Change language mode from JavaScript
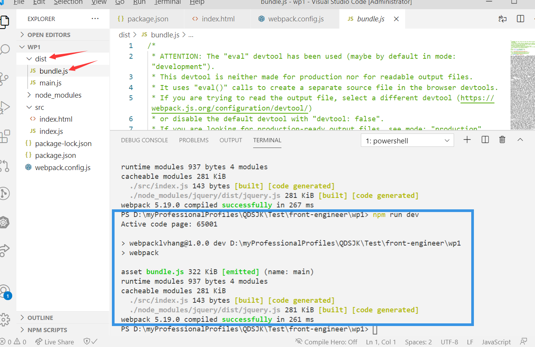 tap(496, 342)
